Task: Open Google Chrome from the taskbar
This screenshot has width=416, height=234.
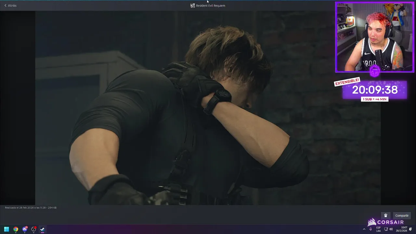Action: coord(16,229)
